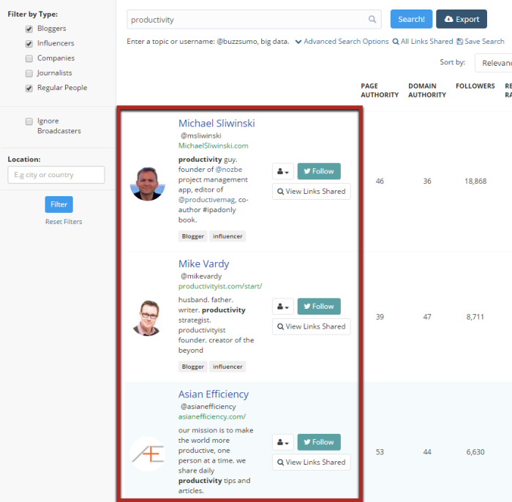This screenshot has height=502, width=512.
Task: Enable the Companies filter checkbox
Action: click(29, 59)
